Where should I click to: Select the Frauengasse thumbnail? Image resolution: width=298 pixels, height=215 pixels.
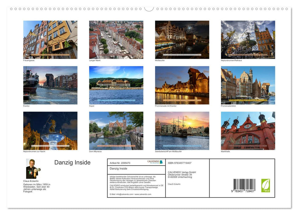tap(50, 39)
